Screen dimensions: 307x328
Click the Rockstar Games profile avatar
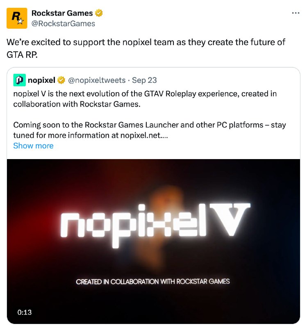tap(17, 18)
